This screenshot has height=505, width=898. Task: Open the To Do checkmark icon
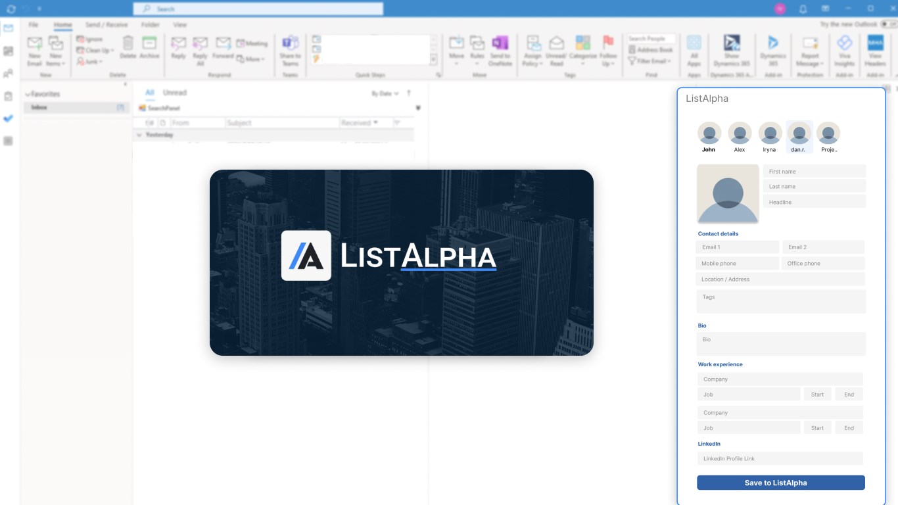[x=8, y=118]
